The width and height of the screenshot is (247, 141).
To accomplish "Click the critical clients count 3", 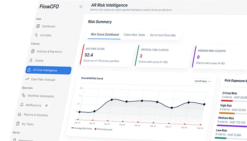I will pyautogui.click(x=141, y=56).
